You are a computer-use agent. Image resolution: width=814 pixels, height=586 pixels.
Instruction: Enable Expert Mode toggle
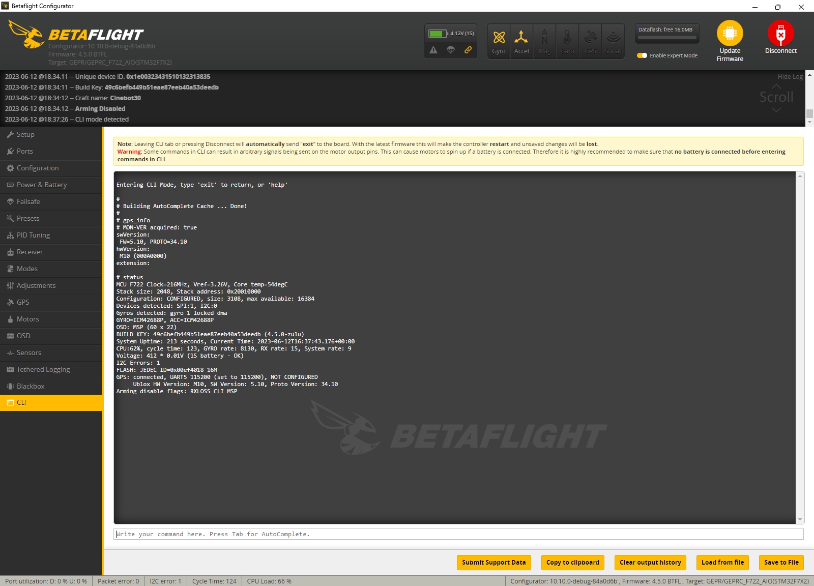pos(643,55)
